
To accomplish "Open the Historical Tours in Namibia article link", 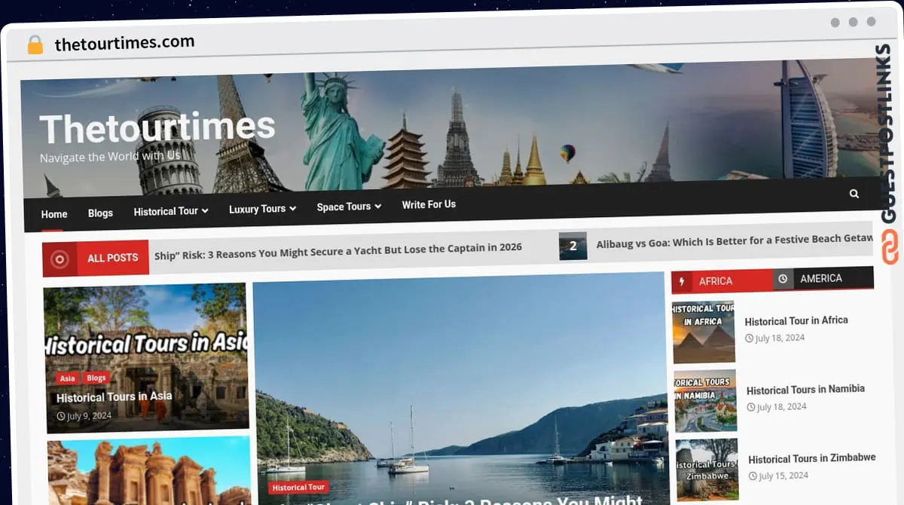I will 805,390.
